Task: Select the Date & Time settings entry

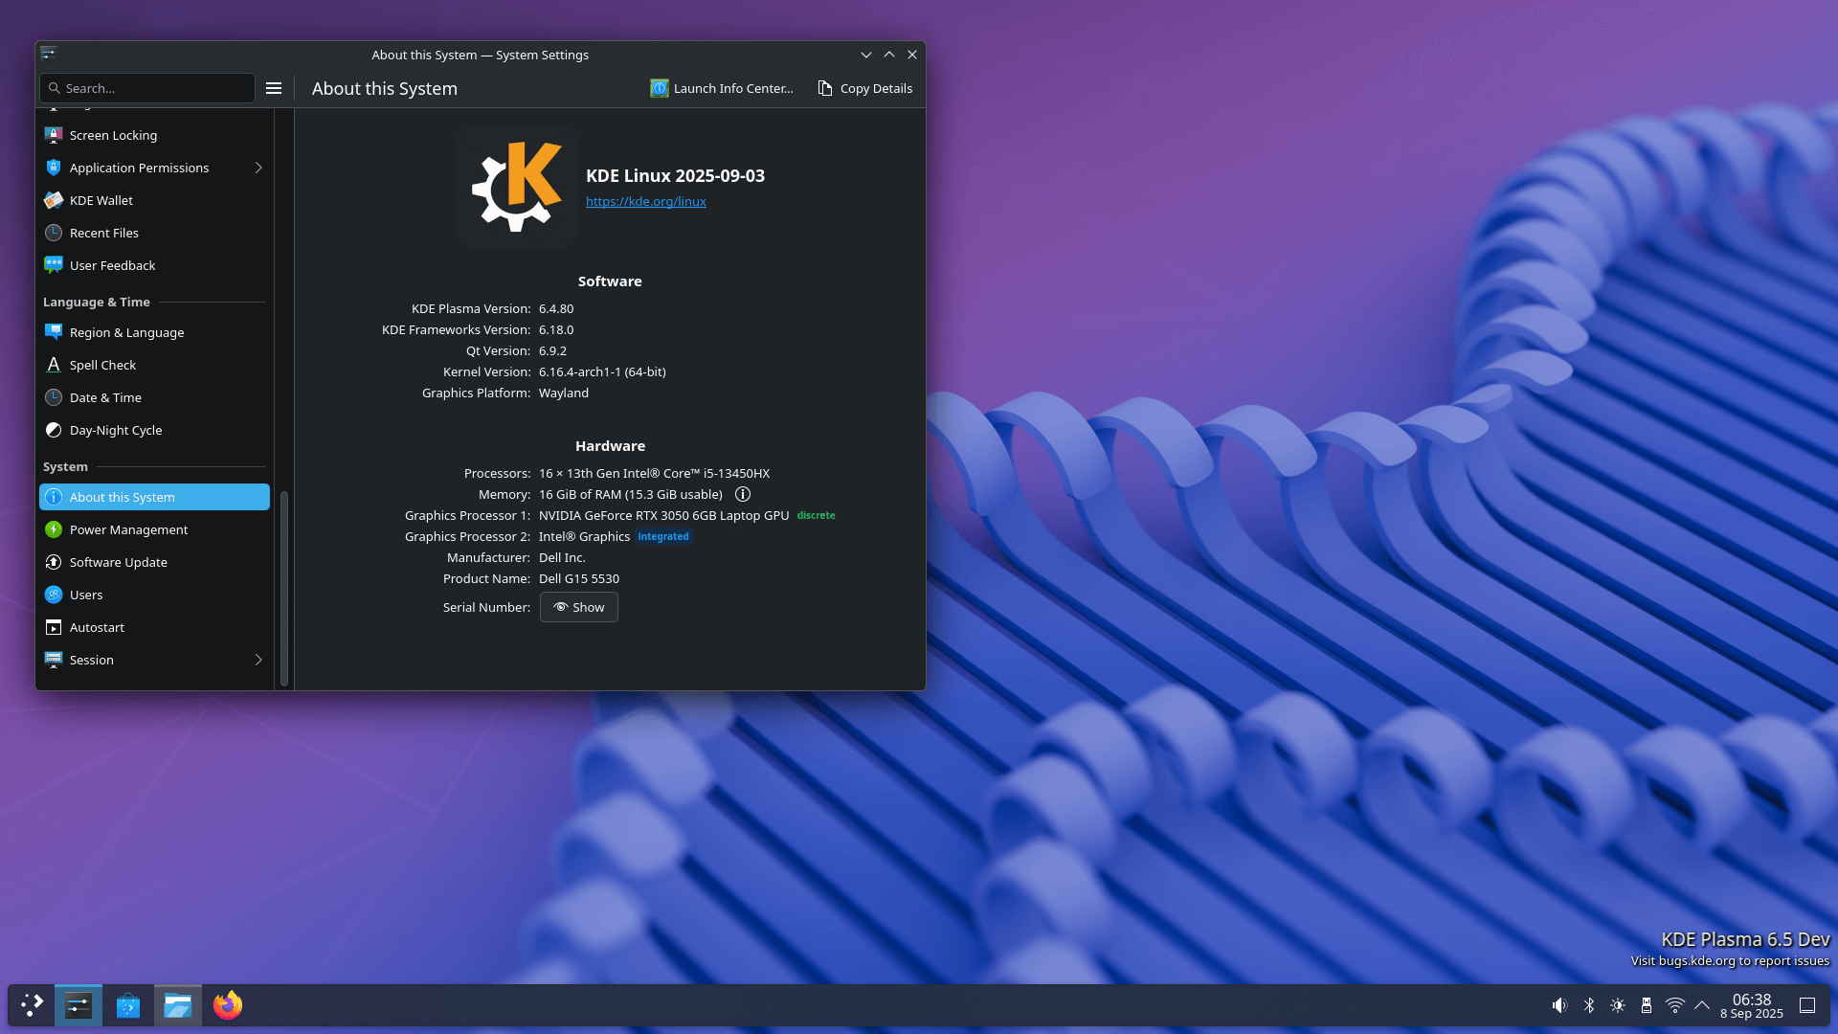Action: point(105,397)
